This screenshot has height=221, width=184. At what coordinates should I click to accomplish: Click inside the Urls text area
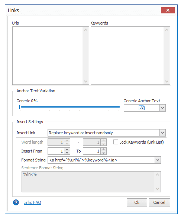coord(48,56)
